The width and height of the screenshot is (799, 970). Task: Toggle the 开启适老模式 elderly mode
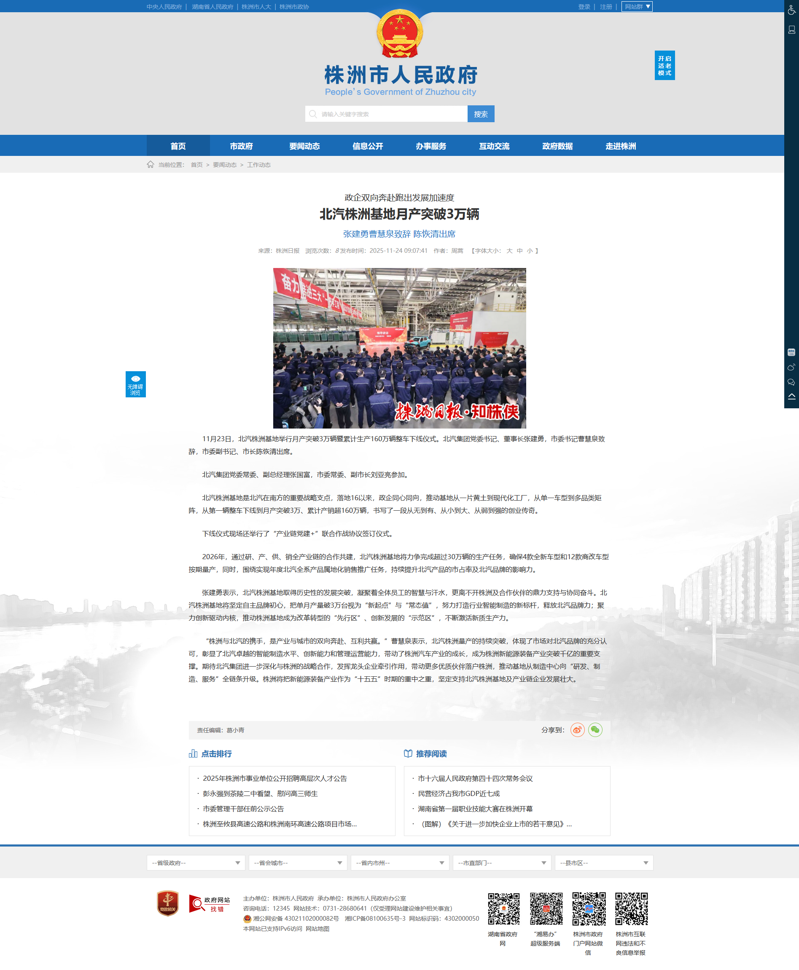(664, 65)
